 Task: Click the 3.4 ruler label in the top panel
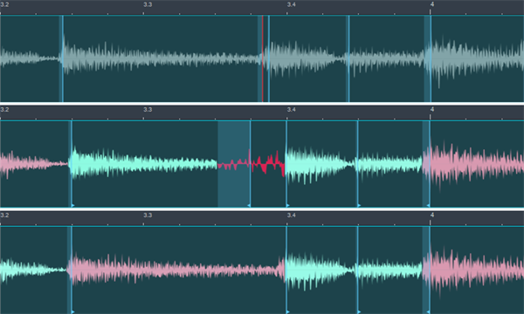[292, 4]
